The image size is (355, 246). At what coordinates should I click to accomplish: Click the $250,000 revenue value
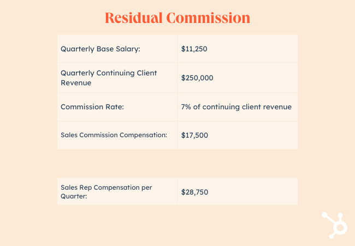pyautogui.click(x=197, y=78)
